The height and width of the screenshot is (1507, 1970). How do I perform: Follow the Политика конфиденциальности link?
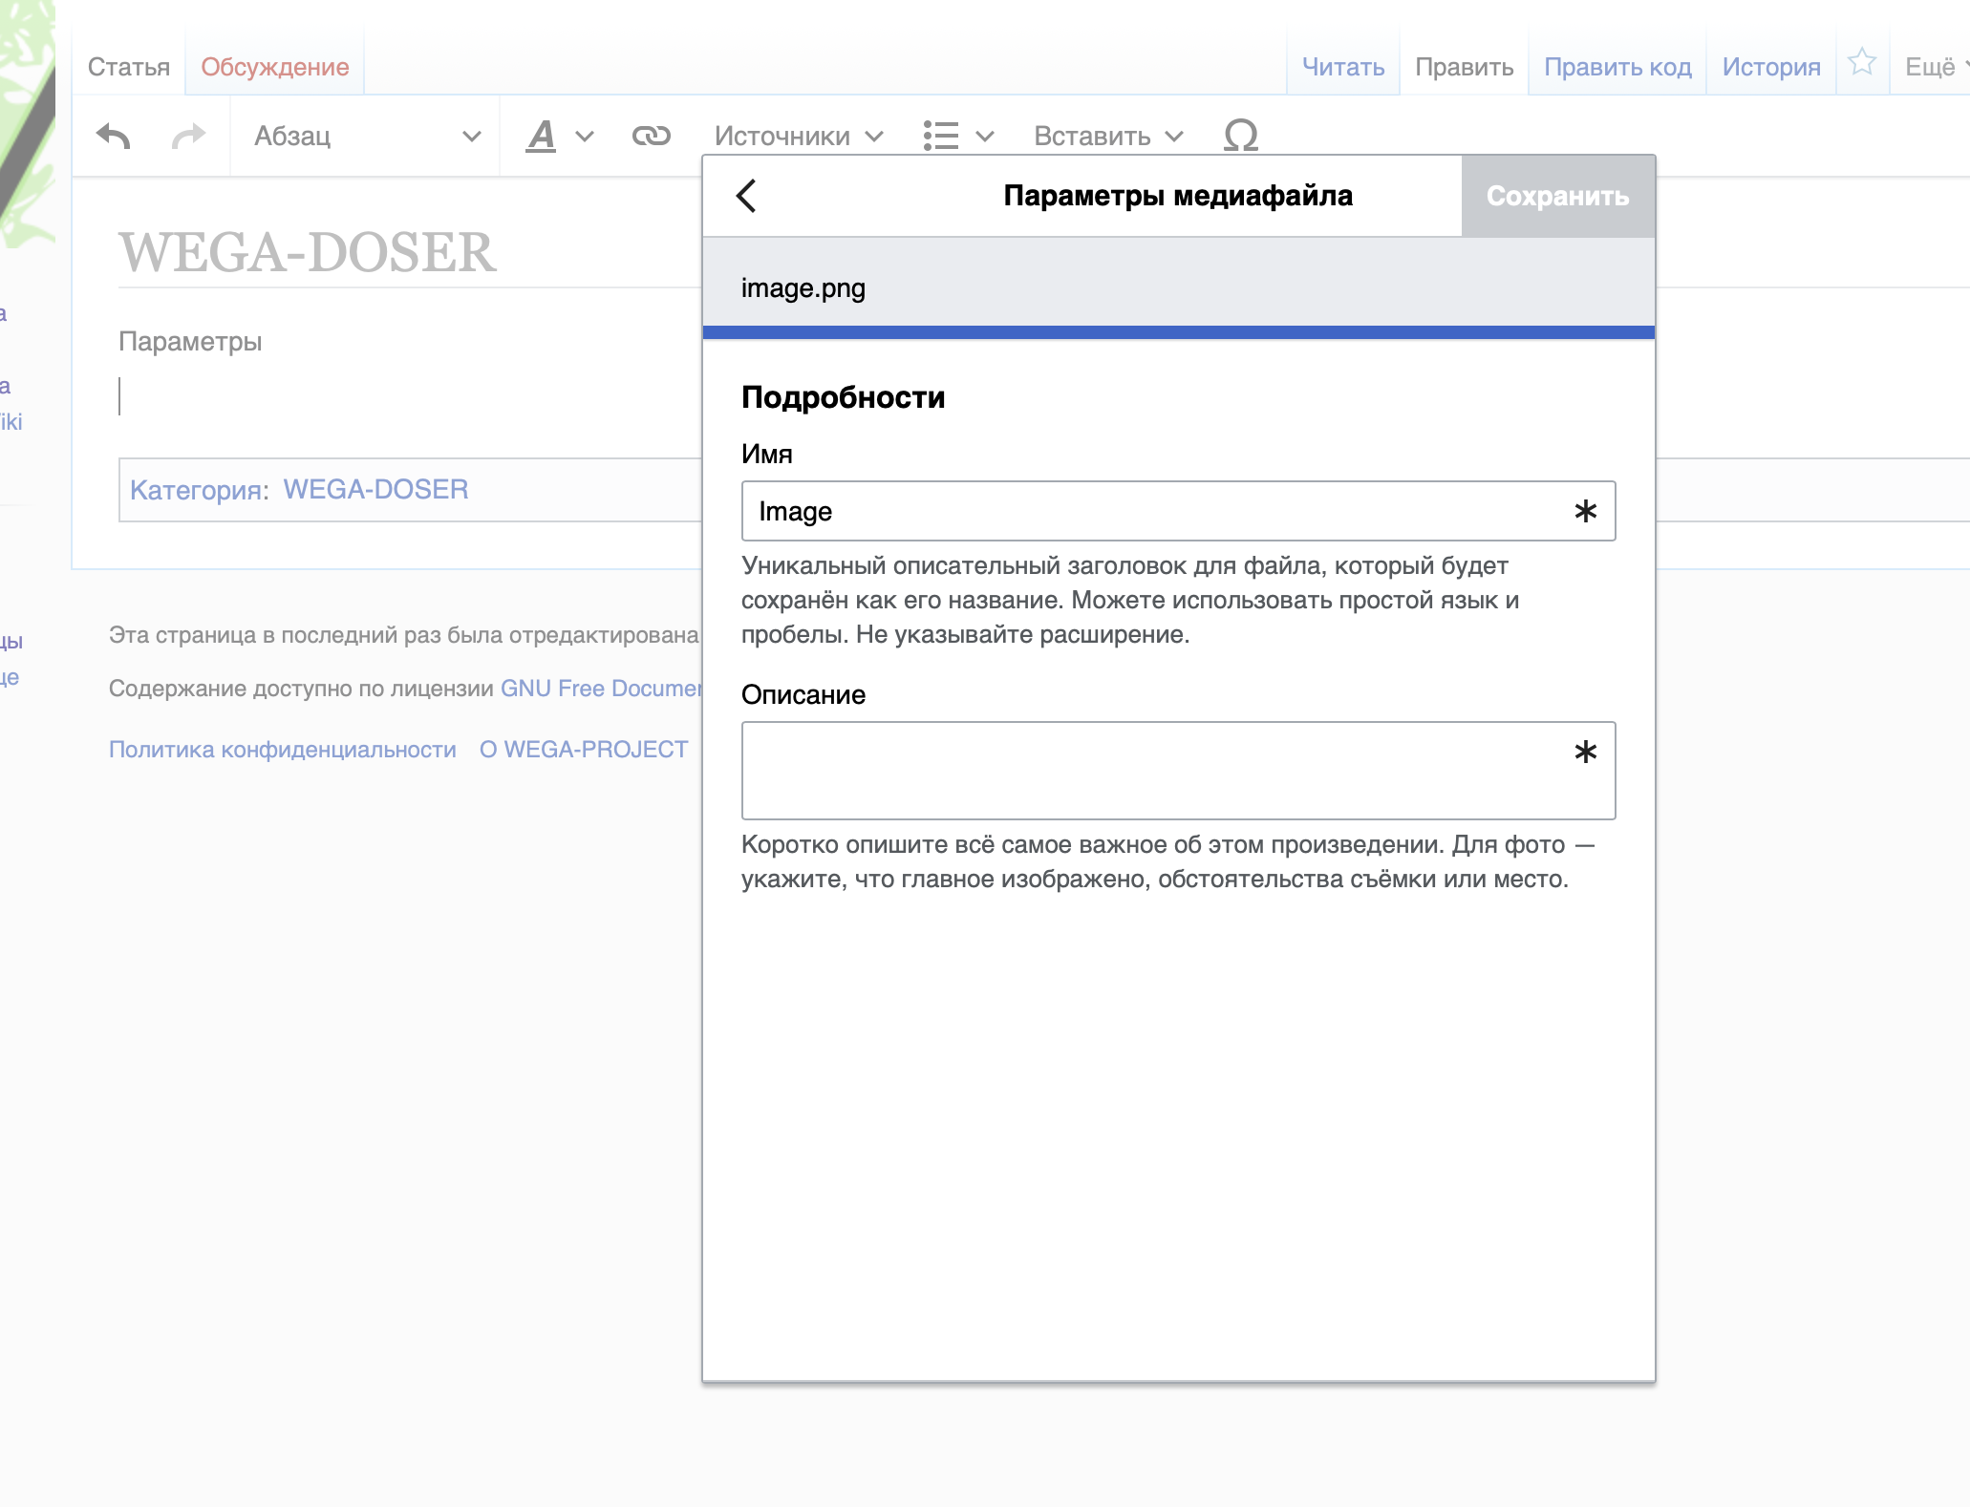pyautogui.click(x=282, y=750)
